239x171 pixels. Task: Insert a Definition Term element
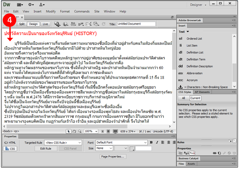click(181, 59)
